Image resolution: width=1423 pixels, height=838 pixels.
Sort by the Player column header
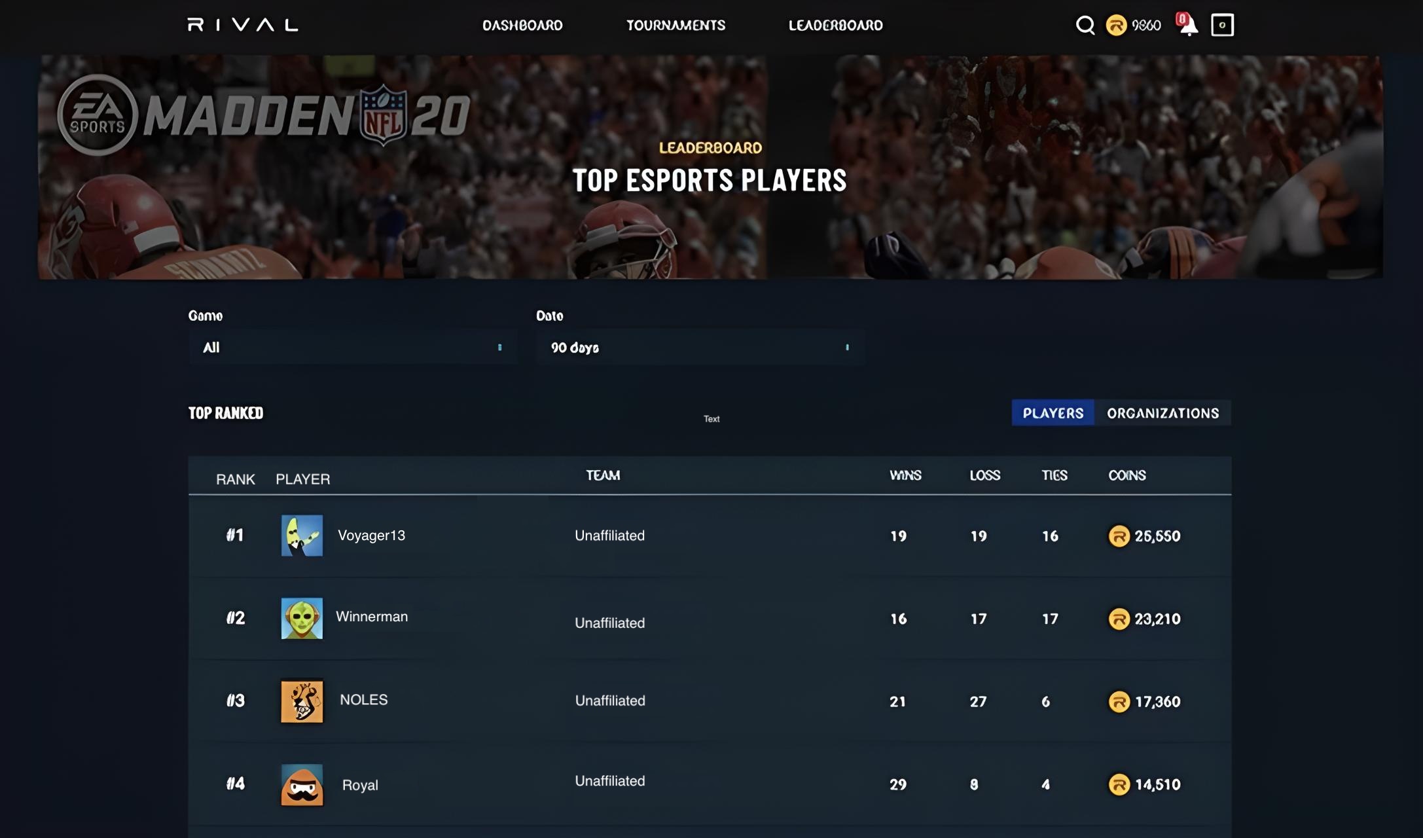click(x=302, y=479)
